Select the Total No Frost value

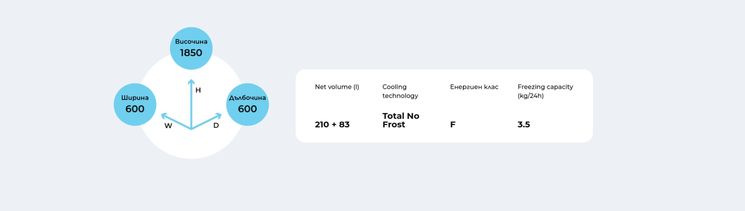tap(401, 120)
